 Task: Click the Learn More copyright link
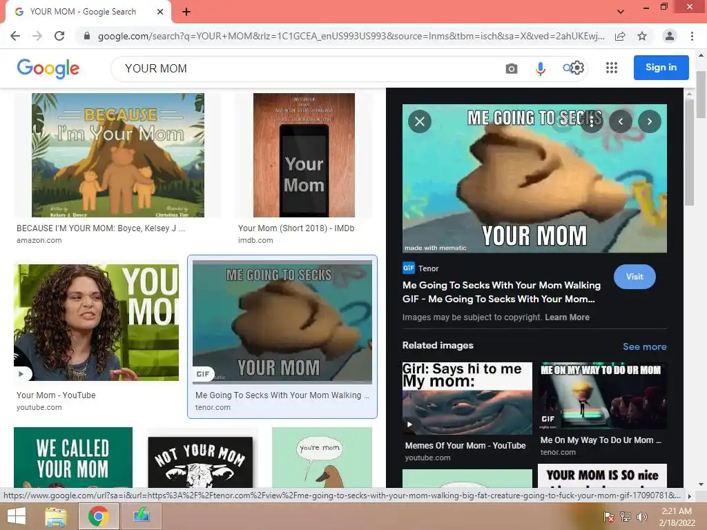tap(567, 317)
